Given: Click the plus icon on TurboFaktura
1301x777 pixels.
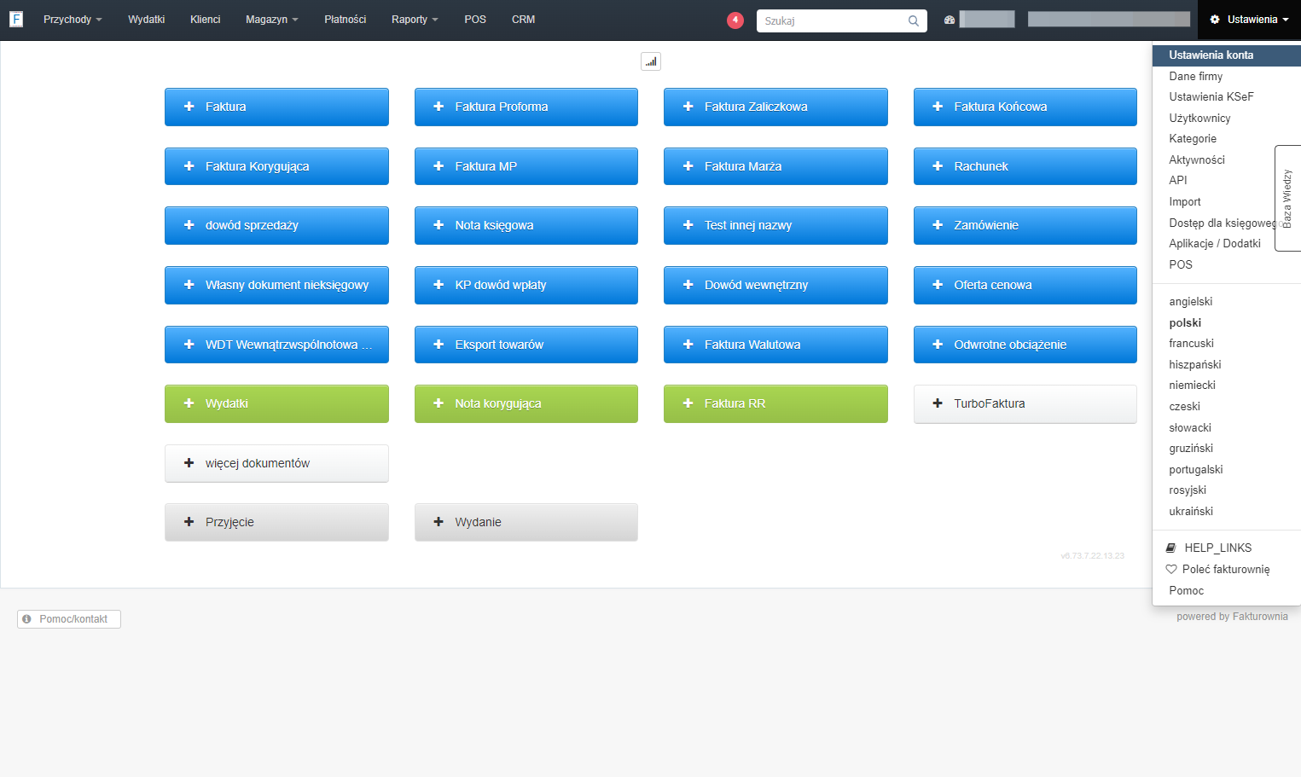Looking at the screenshot, I should point(938,403).
